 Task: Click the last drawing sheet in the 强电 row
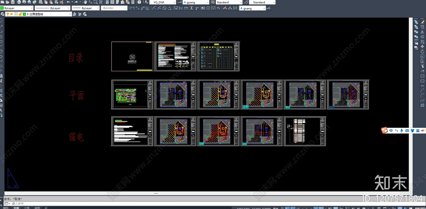coord(305,131)
